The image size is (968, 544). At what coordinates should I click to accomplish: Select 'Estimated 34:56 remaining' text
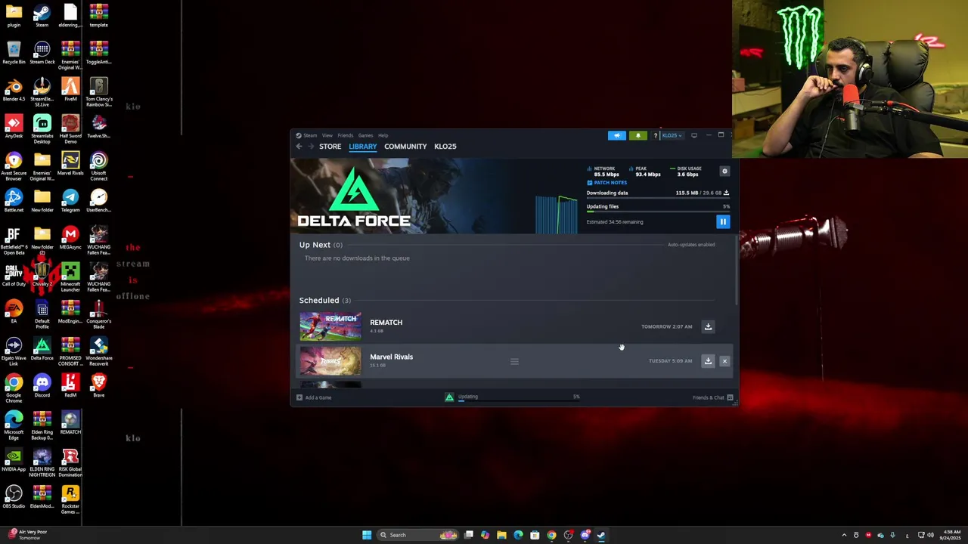[615, 222]
